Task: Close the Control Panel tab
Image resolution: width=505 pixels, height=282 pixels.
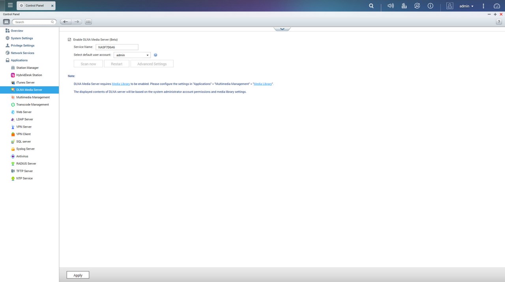Action: click(52, 6)
